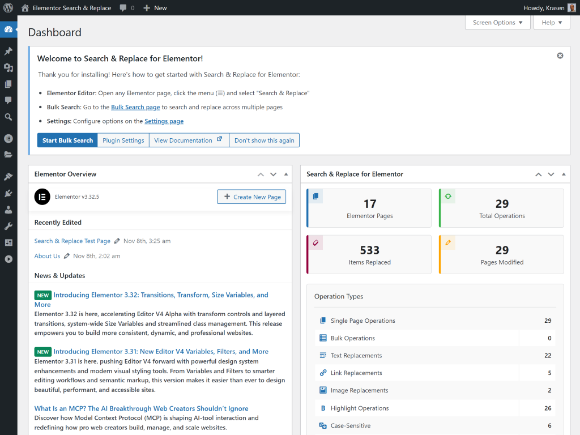
Task: Click the Start Bulk Search button
Action: coord(67,140)
